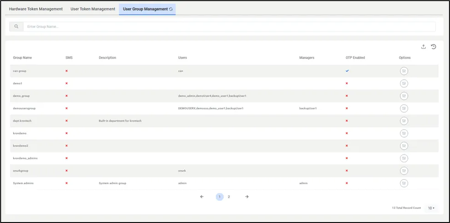This screenshot has width=450, height=223.
Task: Click the Description column header
Action: (107, 57)
